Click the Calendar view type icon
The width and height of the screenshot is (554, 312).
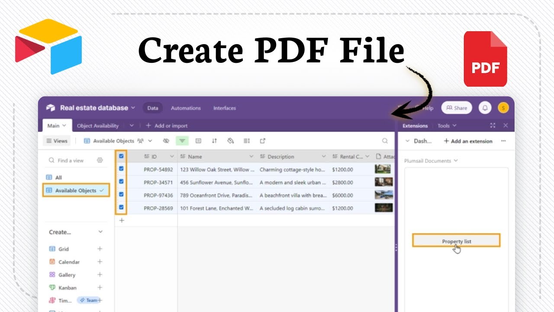point(52,262)
